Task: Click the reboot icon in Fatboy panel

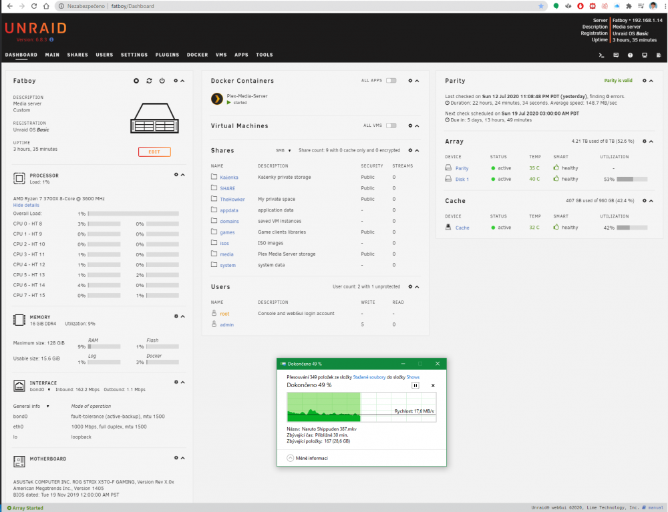Action: pyautogui.click(x=149, y=81)
